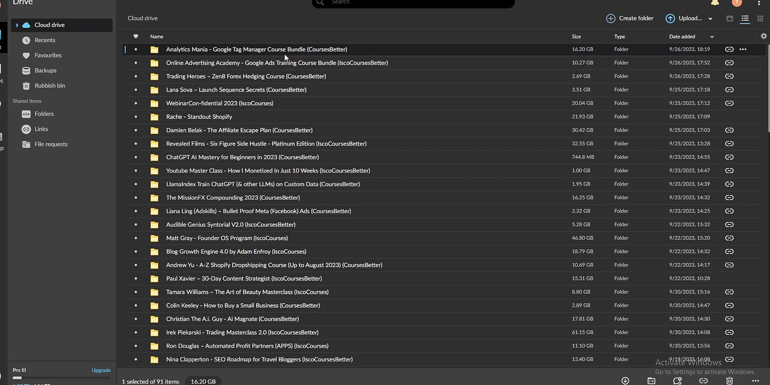The width and height of the screenshot is (770, 385).
Task: Open the notifications bell
Action: (715, 3)
